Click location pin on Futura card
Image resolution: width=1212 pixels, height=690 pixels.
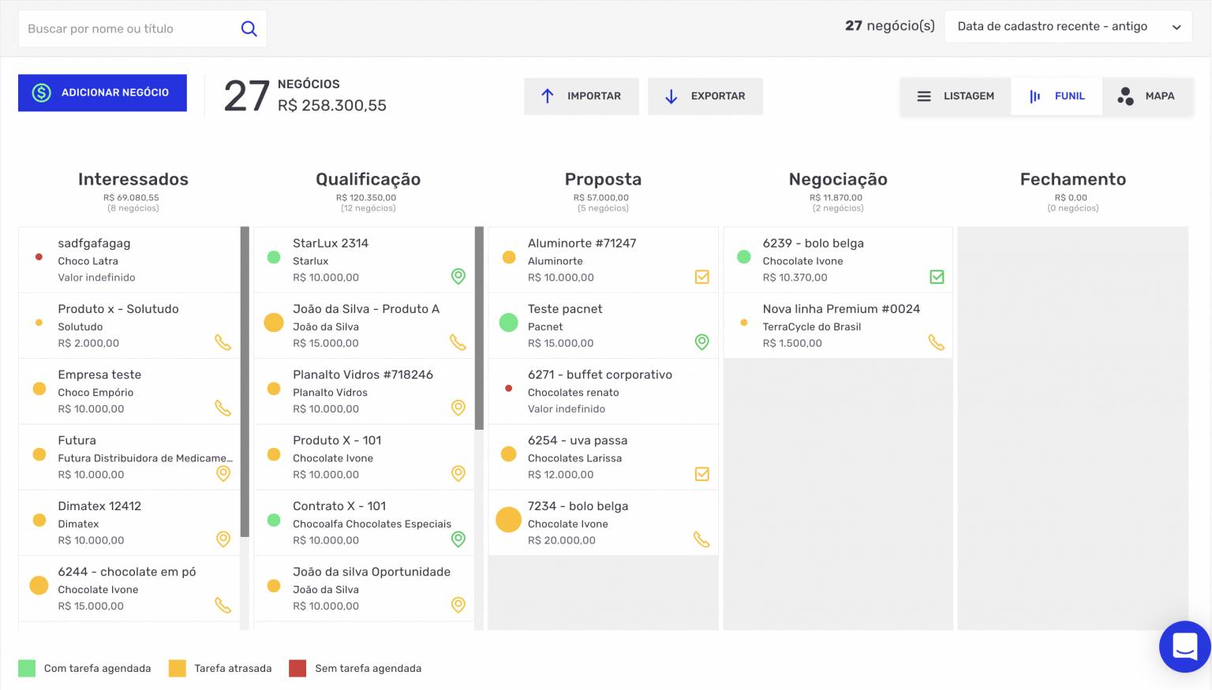coord(223,473)
